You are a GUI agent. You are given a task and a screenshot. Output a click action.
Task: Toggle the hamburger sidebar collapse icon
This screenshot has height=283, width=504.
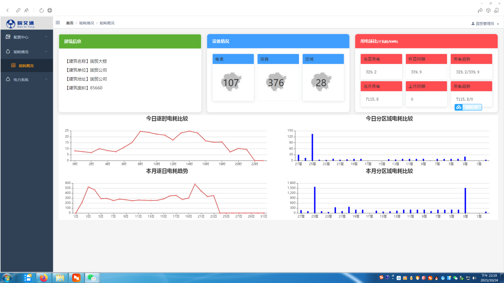tap(58, 23)
